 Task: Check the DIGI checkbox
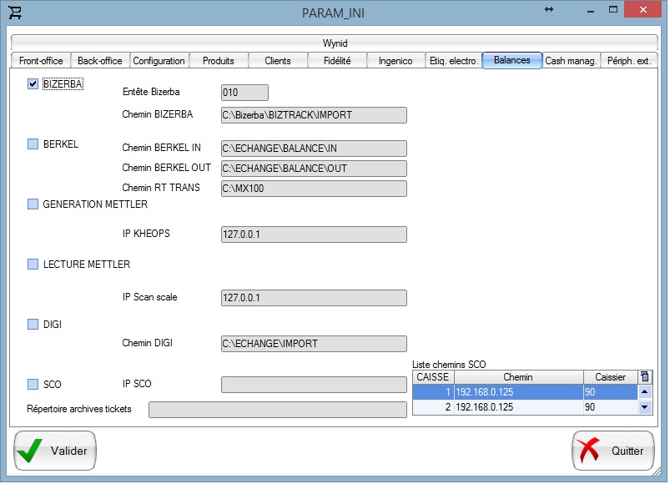[33, 325]
